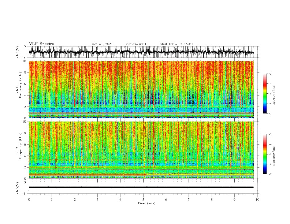Click the "VLF Spectra" plot title

(41, 44)
